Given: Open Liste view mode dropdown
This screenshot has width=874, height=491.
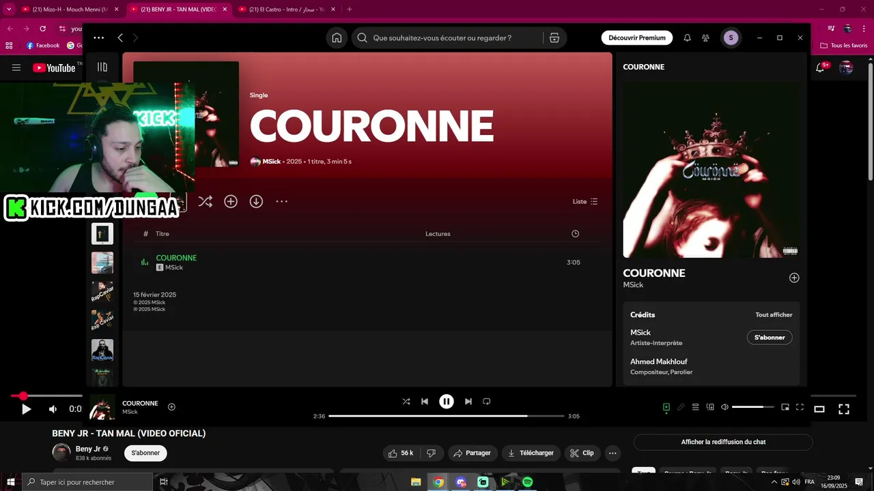Looking at the screenshot, I should tap(585, 202).
